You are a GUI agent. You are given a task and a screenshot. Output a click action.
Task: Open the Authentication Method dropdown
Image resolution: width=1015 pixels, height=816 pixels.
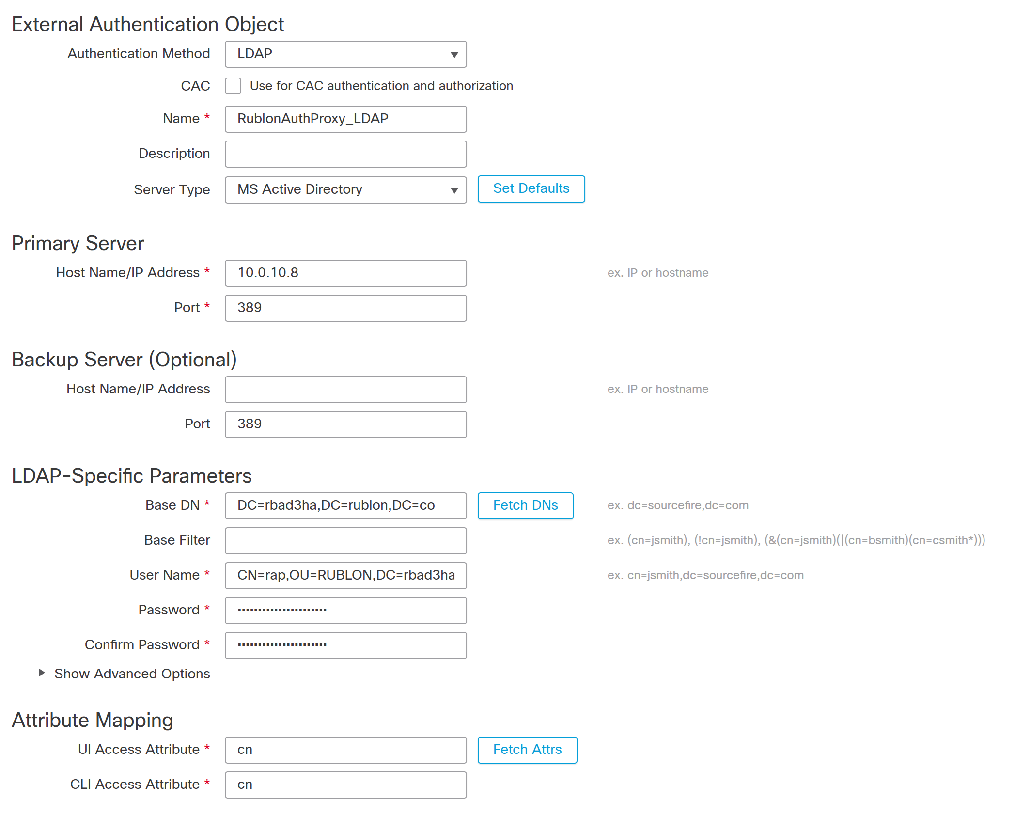345,54
